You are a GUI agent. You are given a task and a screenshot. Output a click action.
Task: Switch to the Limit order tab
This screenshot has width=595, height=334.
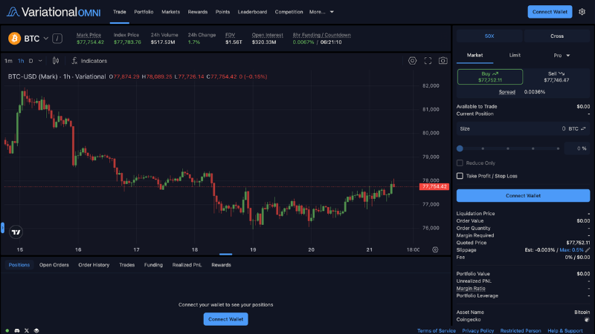515,55
